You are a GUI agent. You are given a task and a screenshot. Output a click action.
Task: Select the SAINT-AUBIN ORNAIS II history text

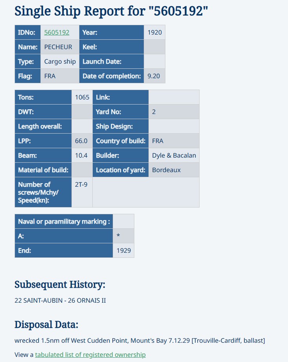[x=60, y=300]
